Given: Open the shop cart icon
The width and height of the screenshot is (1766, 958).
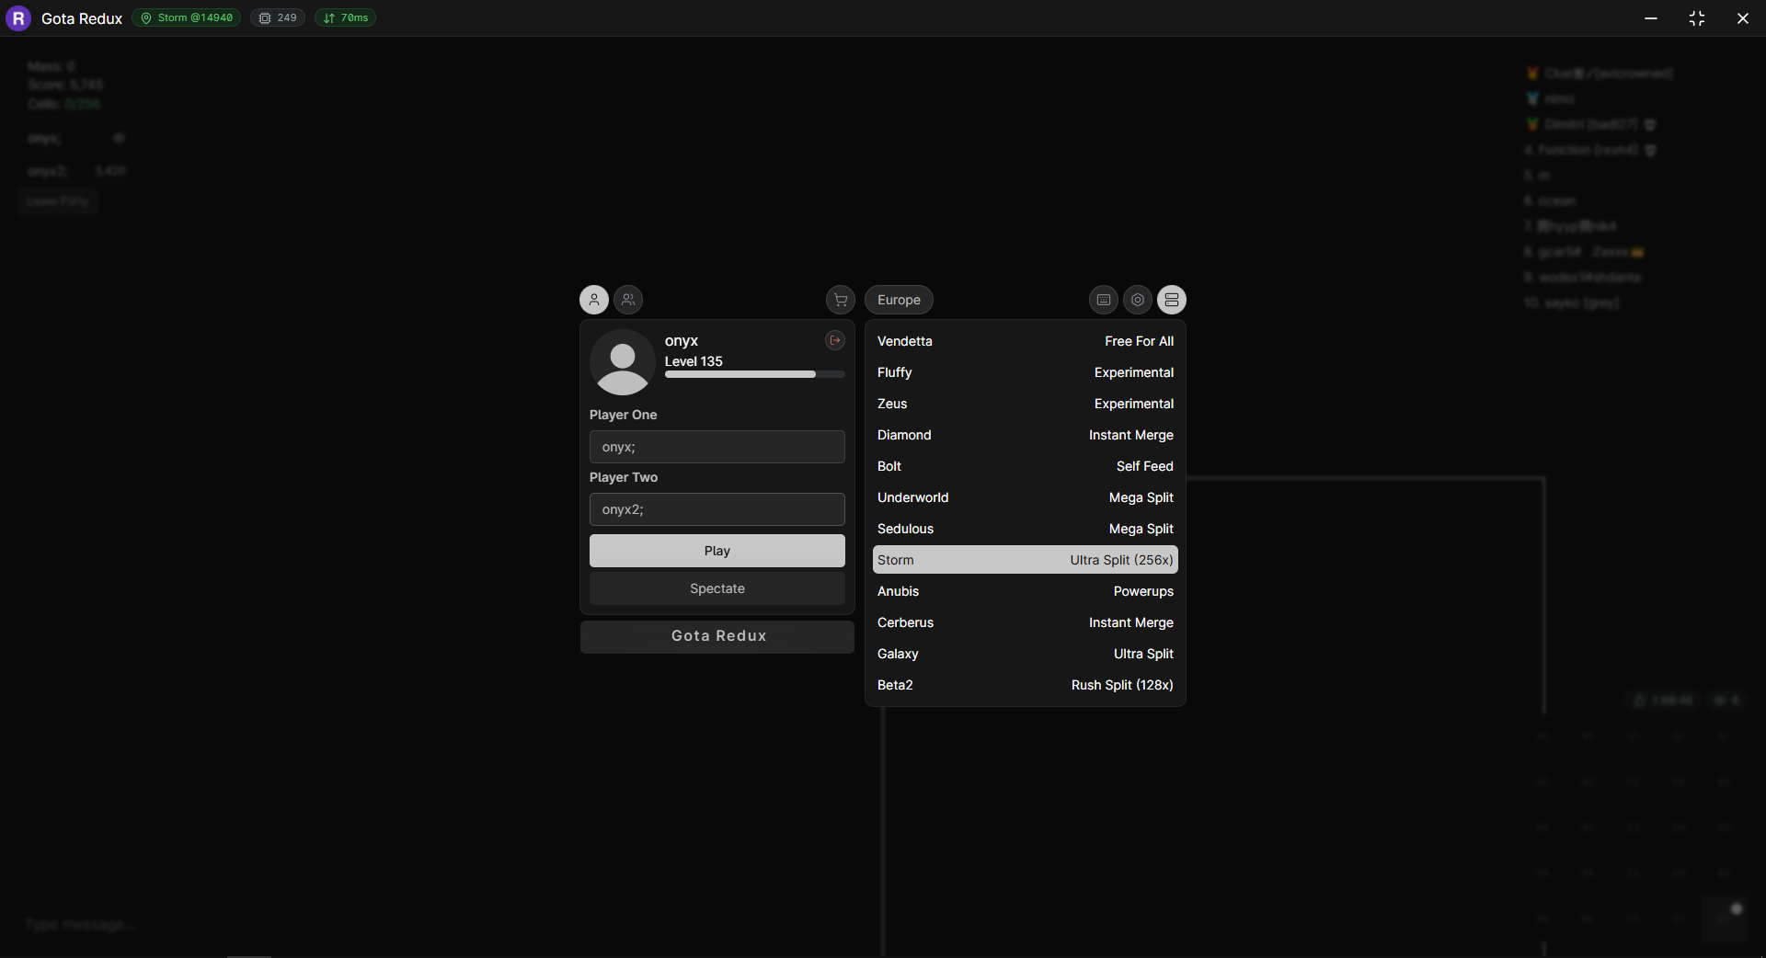Looking at the screenshot, I should (841, 300).
